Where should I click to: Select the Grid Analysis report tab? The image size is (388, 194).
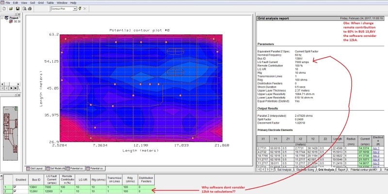[x=326, y=170]
